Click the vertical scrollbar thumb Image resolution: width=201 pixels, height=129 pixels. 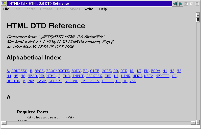tap(198, 20)
